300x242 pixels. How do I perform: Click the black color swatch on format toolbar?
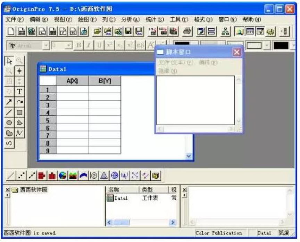coord(281,45)
